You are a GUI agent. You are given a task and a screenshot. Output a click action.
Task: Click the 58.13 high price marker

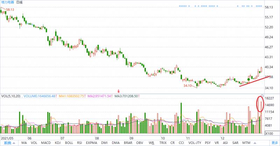(x=10, y=10)
